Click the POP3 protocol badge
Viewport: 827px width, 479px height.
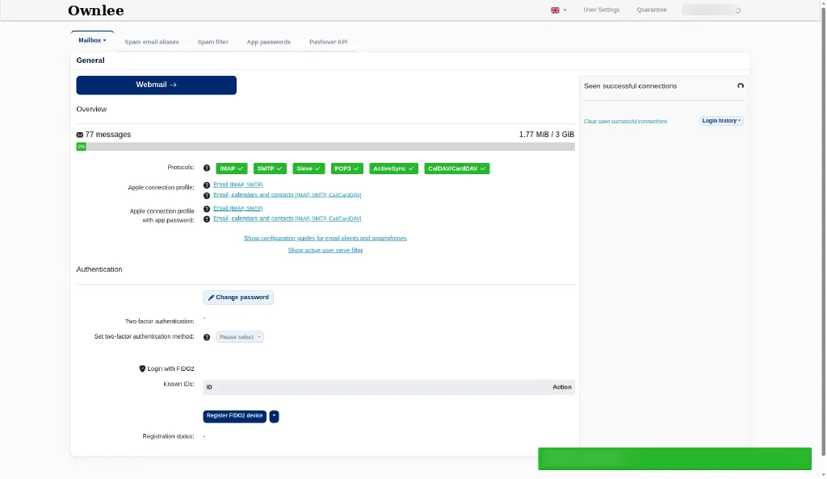347,169
